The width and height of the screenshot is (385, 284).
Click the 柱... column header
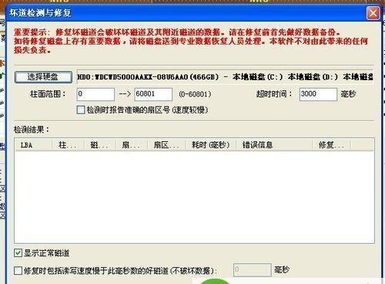(68, 145)
